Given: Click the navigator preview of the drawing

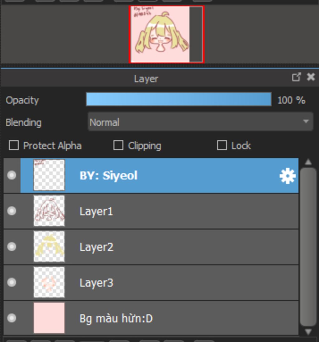Looking at the screenshot, I should click(166, 34).
